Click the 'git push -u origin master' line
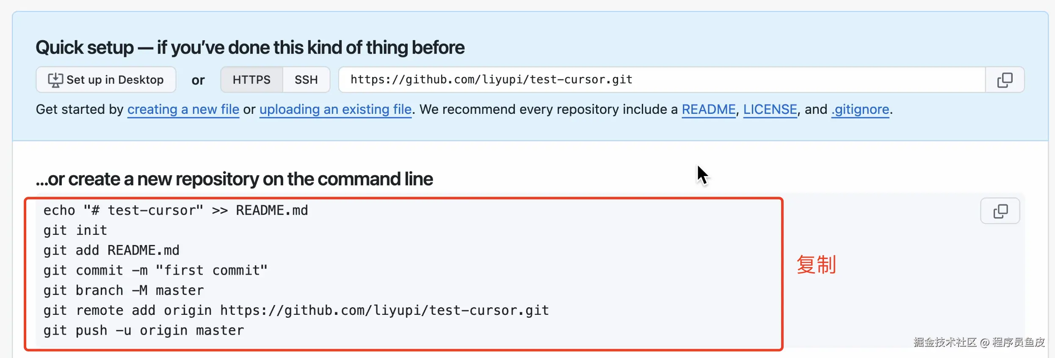 [x=144, y=330]
